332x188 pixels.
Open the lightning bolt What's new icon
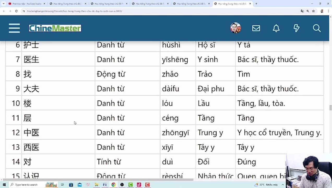[x=297, y=28]
